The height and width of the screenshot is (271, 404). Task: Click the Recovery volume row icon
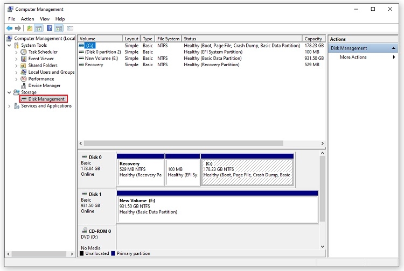81,65
